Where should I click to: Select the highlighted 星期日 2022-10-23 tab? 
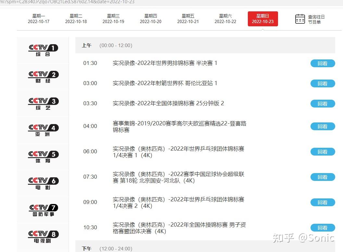coord(263,19)
